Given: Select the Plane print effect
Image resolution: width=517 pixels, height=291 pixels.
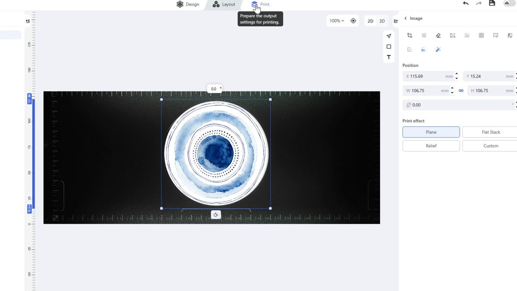Looking at the screenshot, I should click(x=431, y=132).
